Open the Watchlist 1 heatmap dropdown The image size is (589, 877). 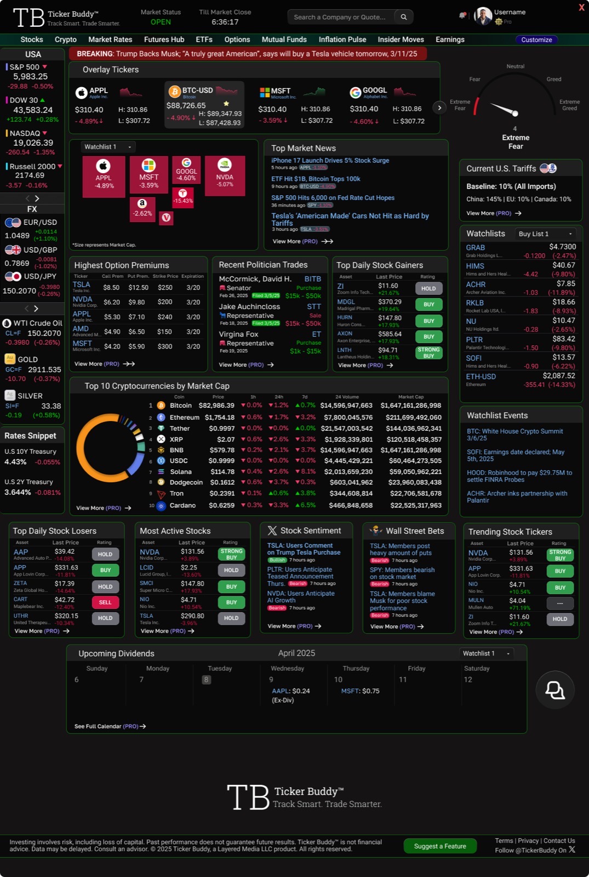click(x=108, y=147)
